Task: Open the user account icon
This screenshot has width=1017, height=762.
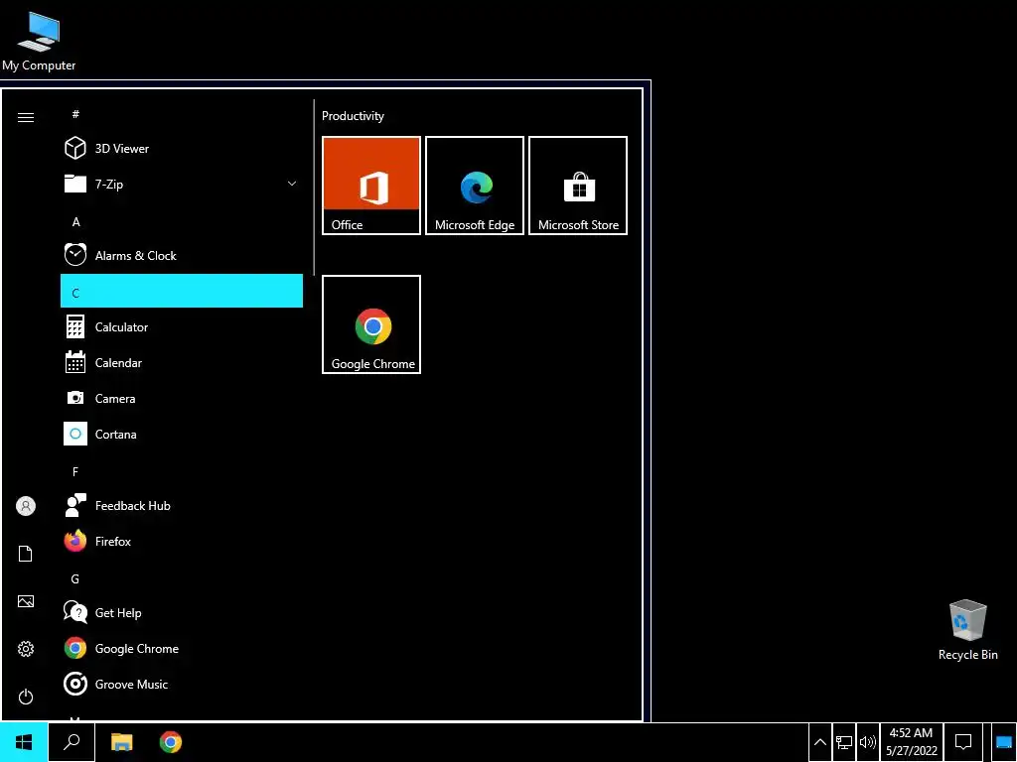Action: (x=26, y=506)
